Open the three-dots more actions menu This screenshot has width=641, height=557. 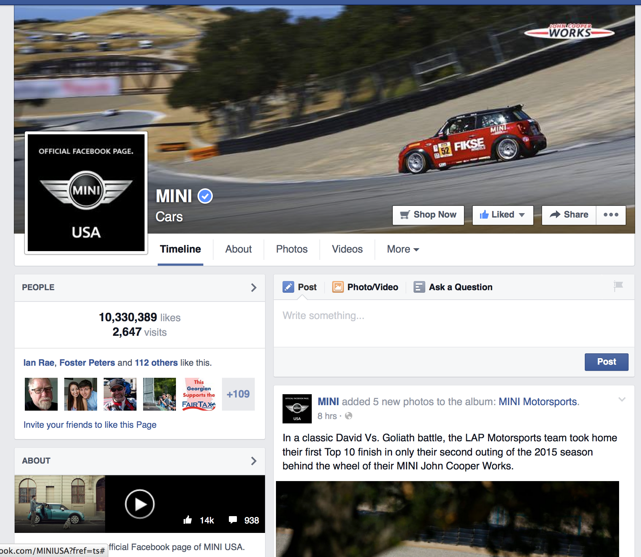(x=611, y=215)
